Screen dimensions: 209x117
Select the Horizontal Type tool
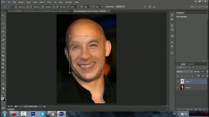(x=3, y=76)
